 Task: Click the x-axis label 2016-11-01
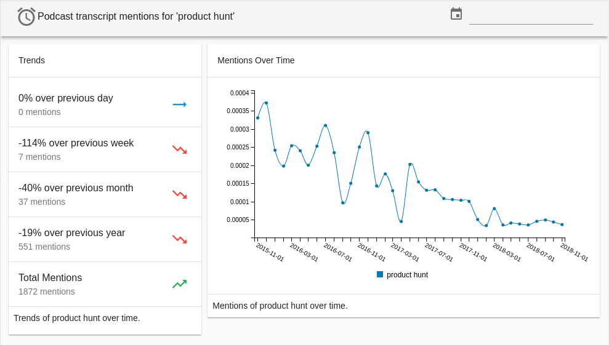click(x=372, y=252)
